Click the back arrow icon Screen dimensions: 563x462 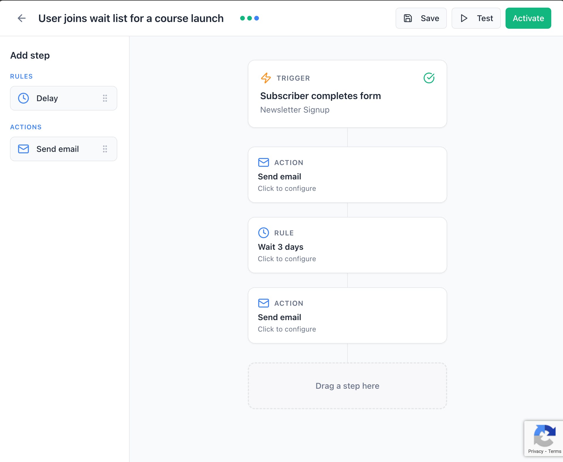tap(22, 18)
